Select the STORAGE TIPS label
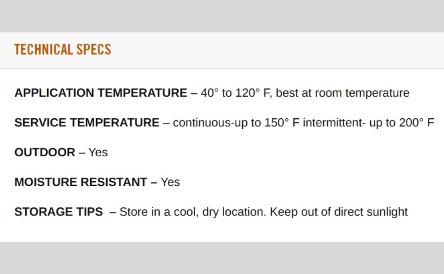The image size is (444, 274). [59, 212]
